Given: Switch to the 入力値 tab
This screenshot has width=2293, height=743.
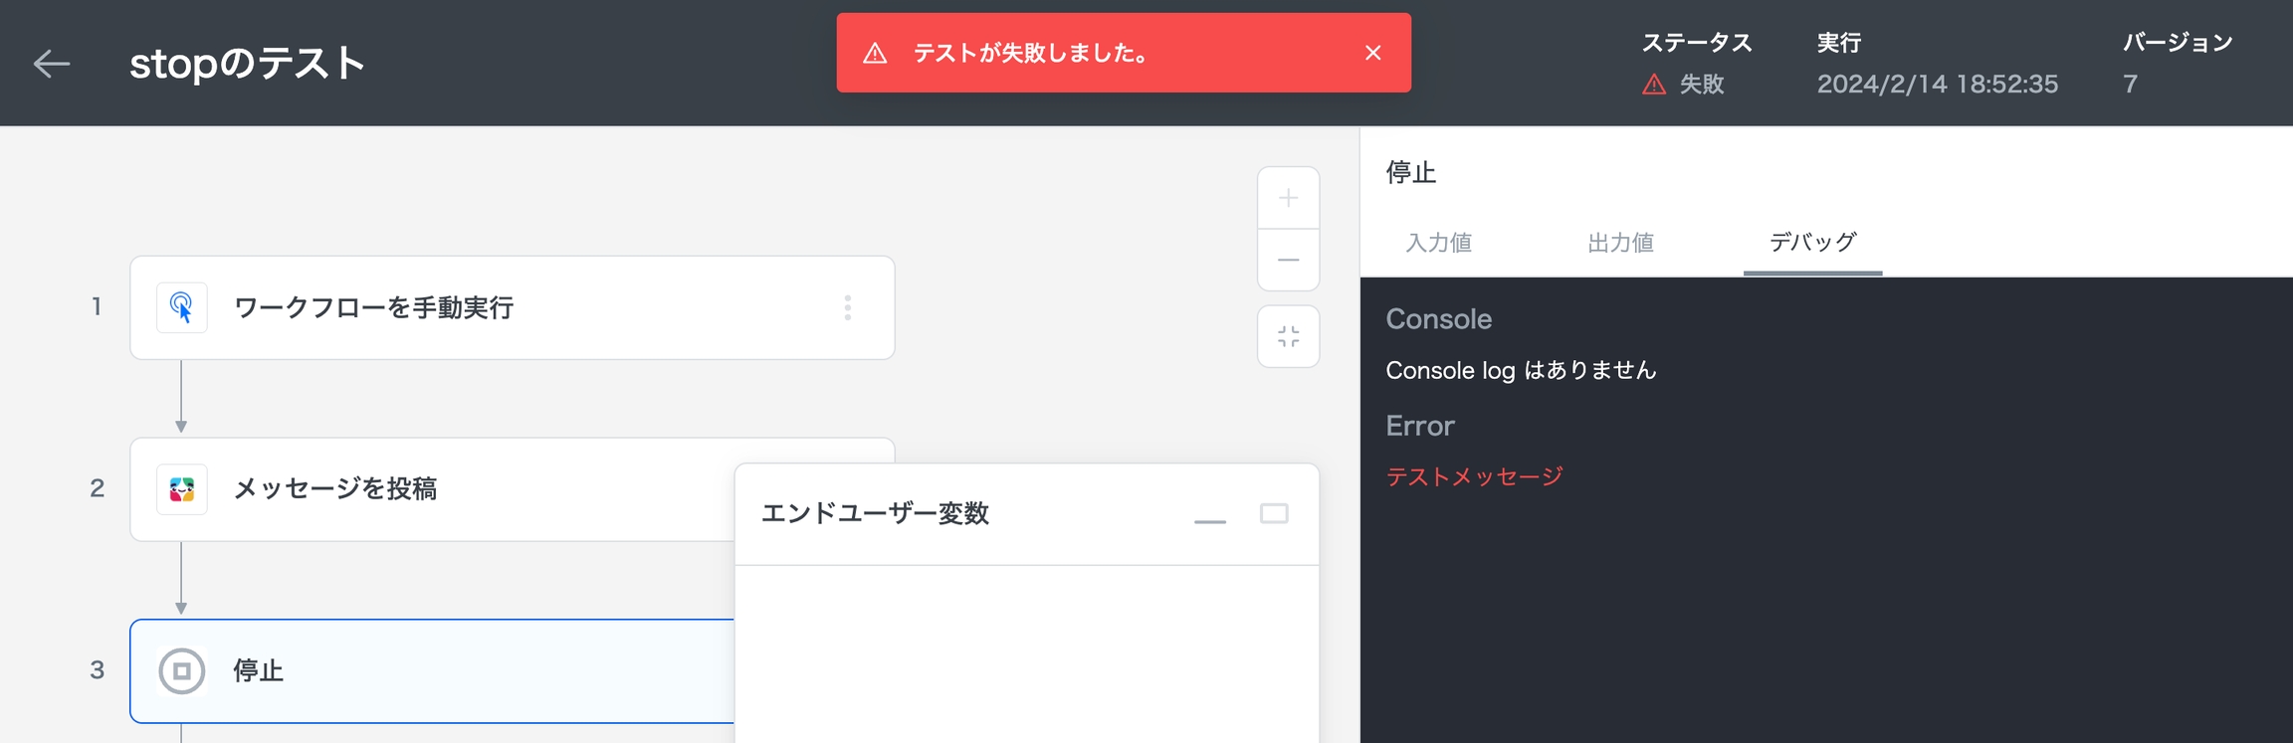Looking at the screenshot, I should coord(1438,243).
